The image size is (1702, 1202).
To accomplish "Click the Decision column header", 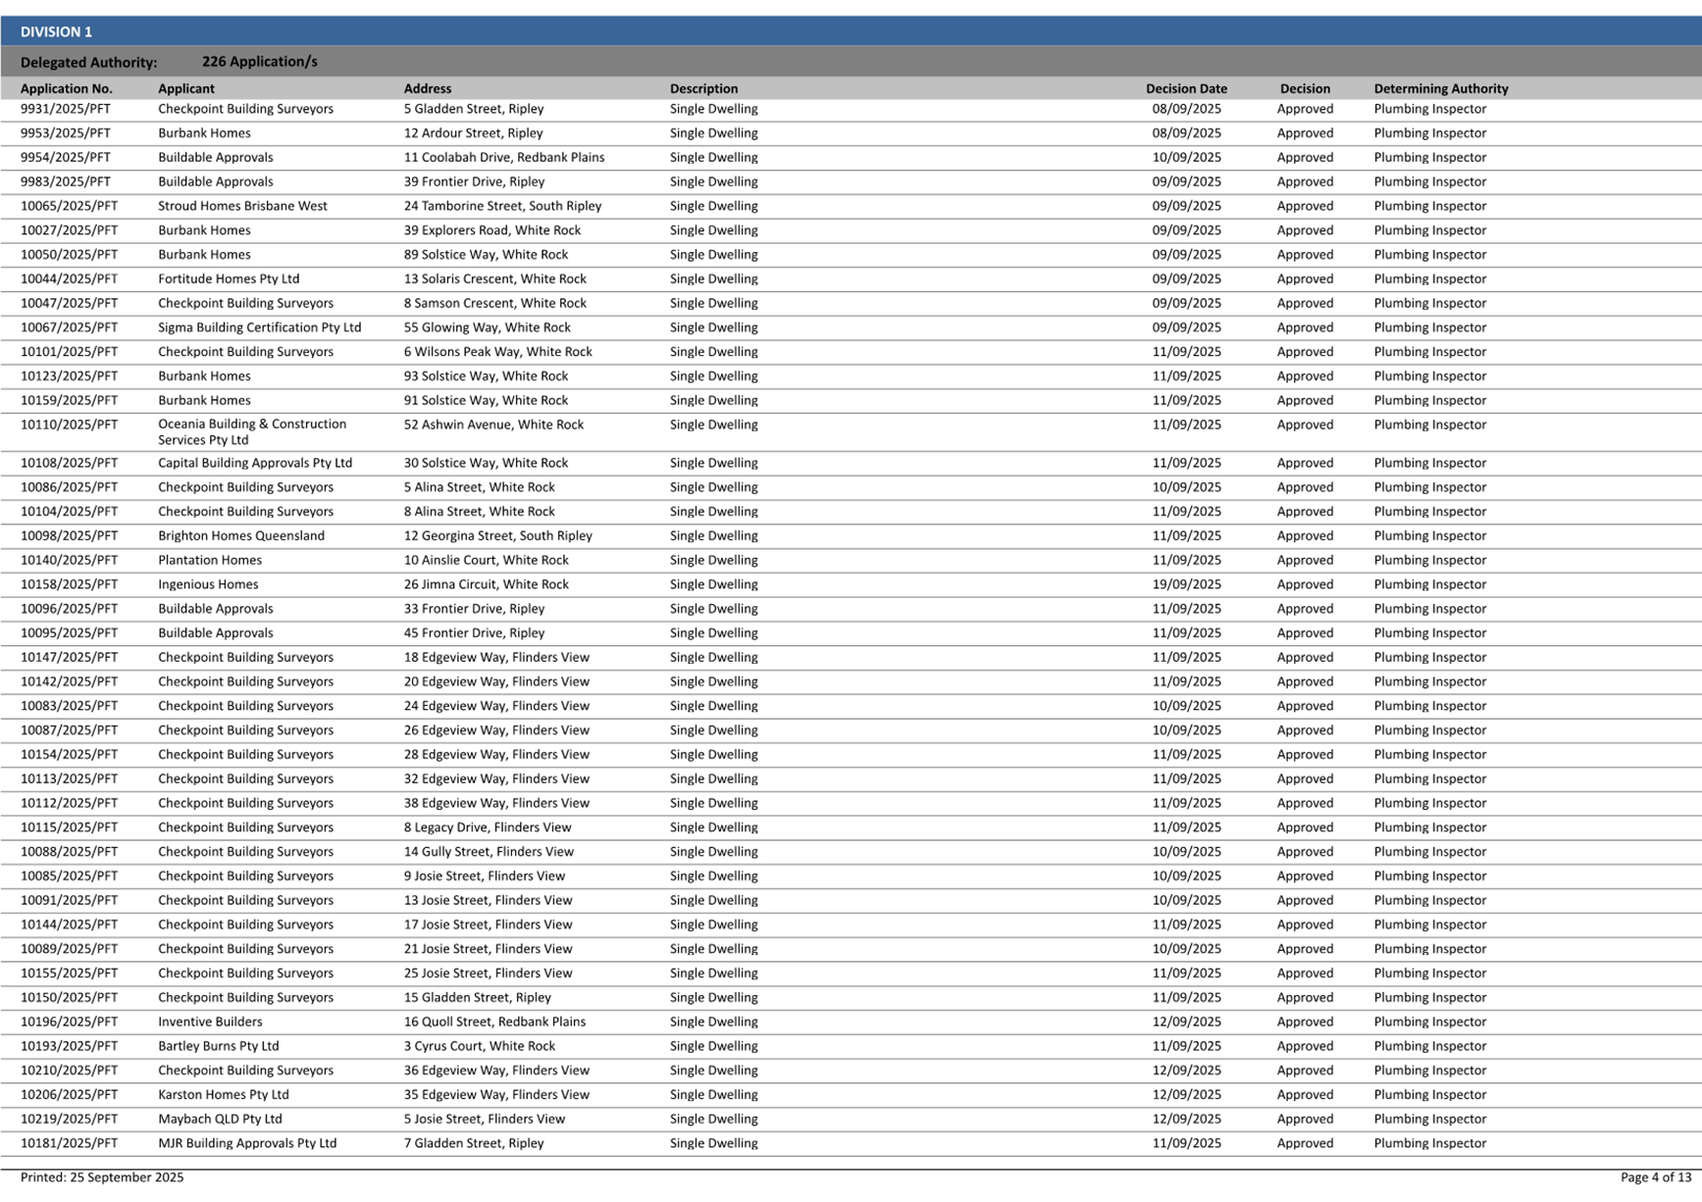I will pos(1305,88).
